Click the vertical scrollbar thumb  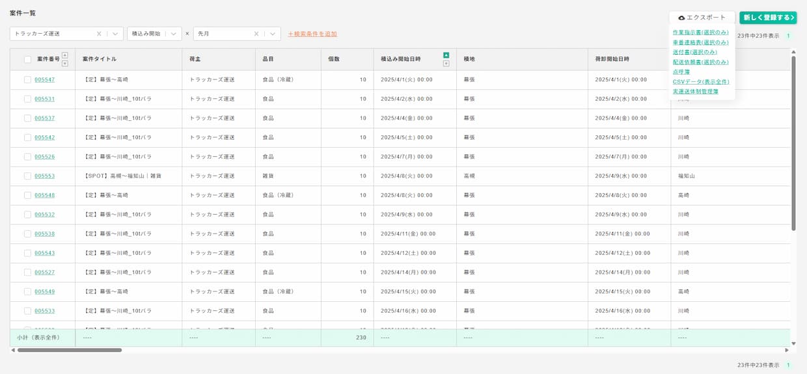pos(793,143)
